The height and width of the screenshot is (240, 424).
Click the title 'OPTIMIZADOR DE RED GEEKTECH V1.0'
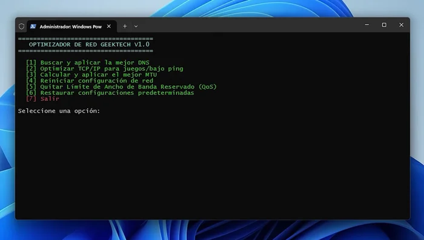pos(89,45)
